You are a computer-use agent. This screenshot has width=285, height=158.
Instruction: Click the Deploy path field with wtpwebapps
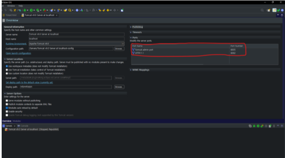click(x=65, y=87)
